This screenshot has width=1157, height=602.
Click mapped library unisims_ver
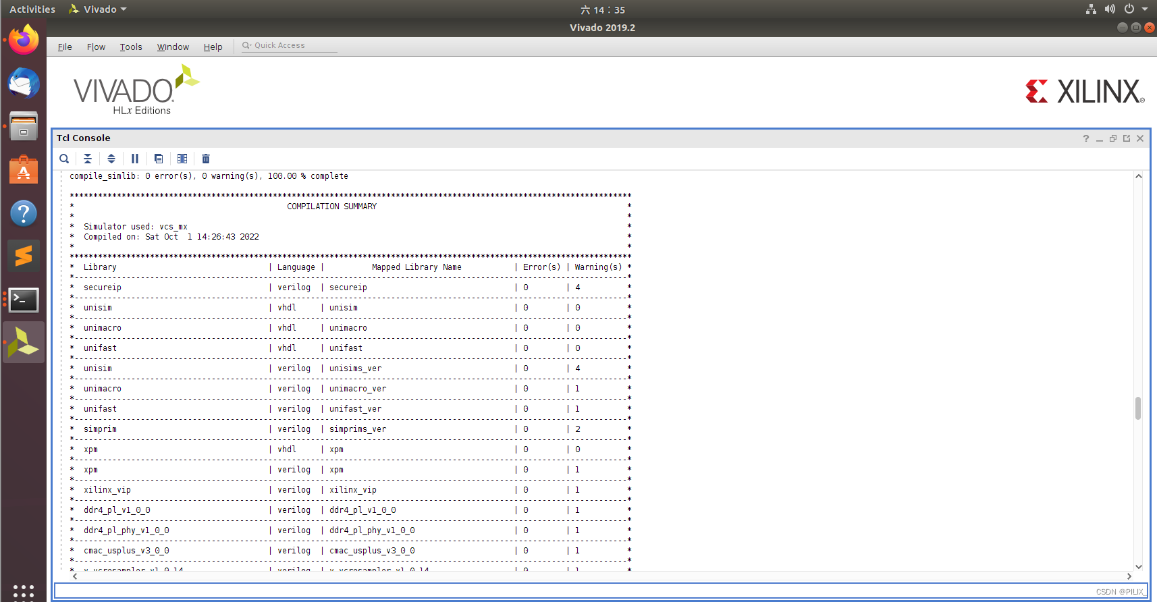tap(355, 368)
